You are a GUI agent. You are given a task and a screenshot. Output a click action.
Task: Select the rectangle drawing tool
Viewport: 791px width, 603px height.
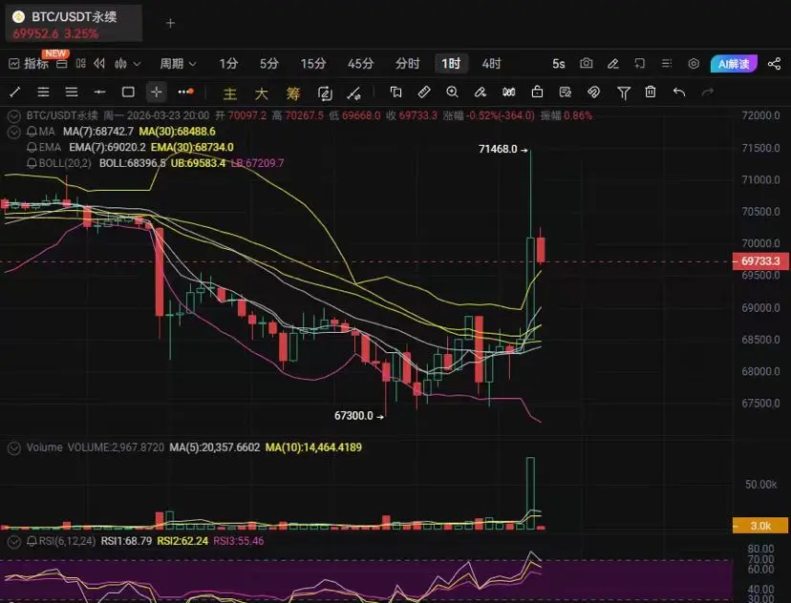128,92
